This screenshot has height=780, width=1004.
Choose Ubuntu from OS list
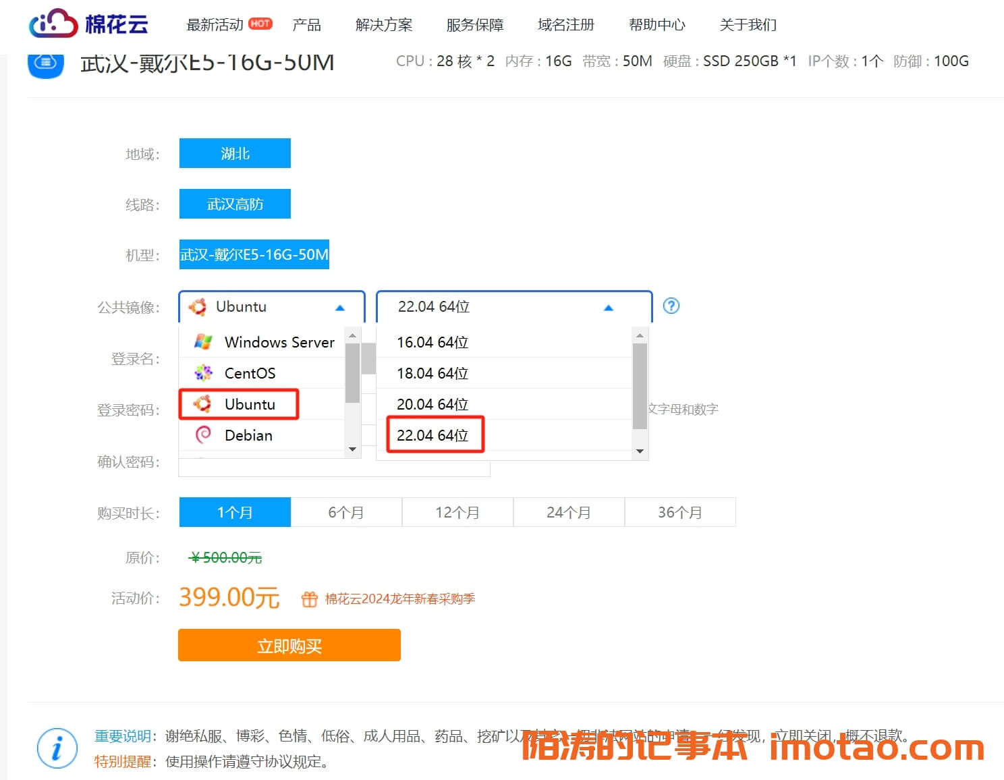click(262, 403)
